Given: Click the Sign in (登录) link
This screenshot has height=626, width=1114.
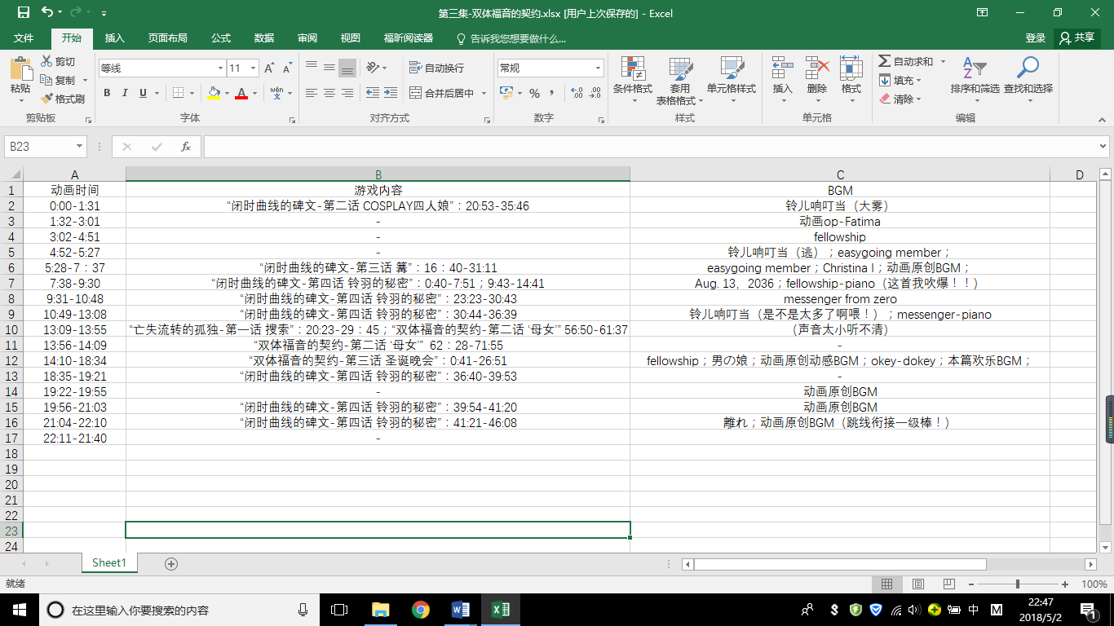Looking at the screenshot, I should point(1036,38).
